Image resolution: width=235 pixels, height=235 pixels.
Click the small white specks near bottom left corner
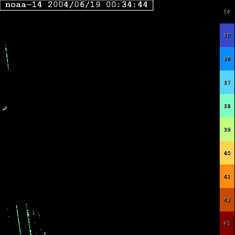(x=8, y=210)
